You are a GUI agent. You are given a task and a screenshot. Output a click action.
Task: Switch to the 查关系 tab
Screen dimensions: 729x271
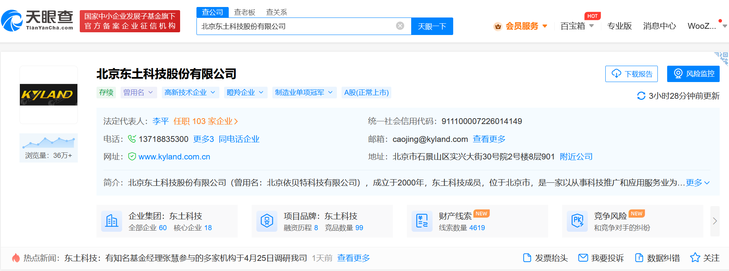pos(277,12)
